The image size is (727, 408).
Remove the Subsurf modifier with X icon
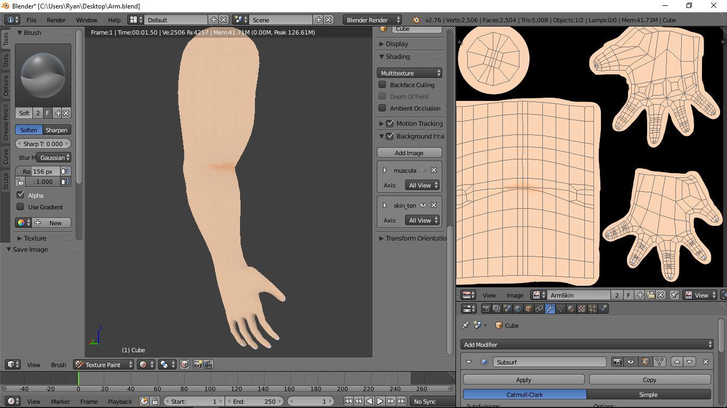706,362
